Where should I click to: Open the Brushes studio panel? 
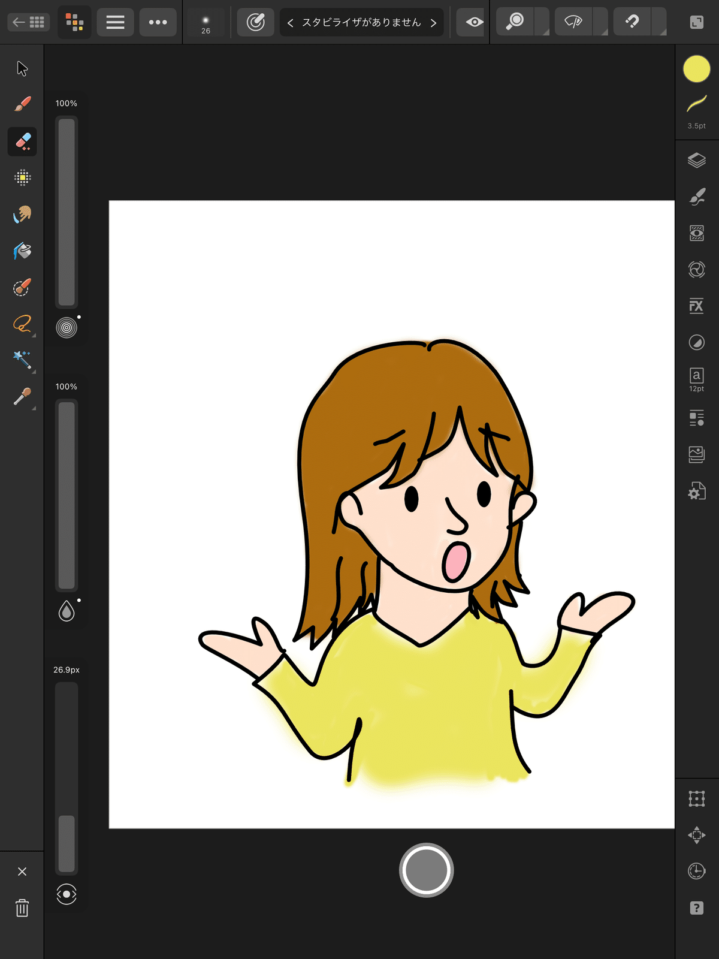696,197
